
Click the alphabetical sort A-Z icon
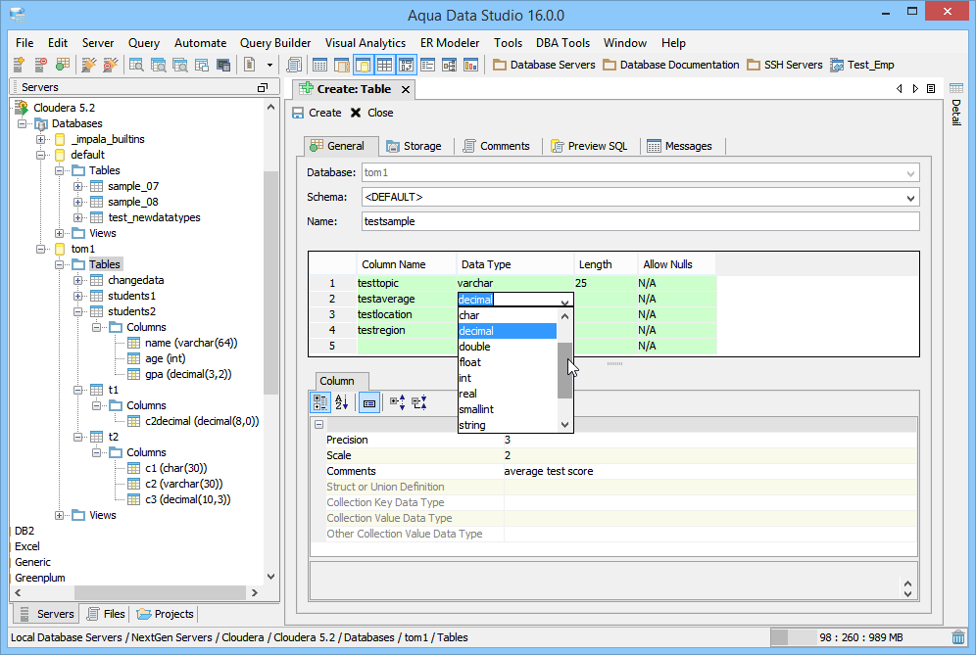pyautogui.click(x=342, y=401)
